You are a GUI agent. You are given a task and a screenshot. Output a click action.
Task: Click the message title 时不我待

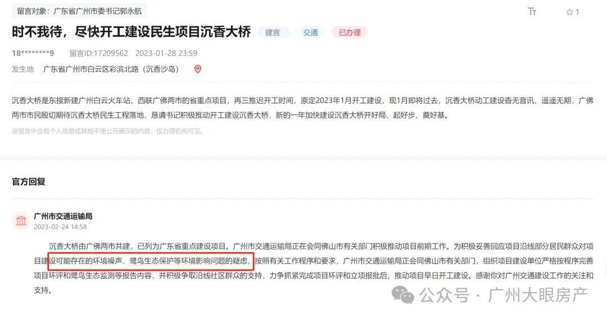pos(131,32)
